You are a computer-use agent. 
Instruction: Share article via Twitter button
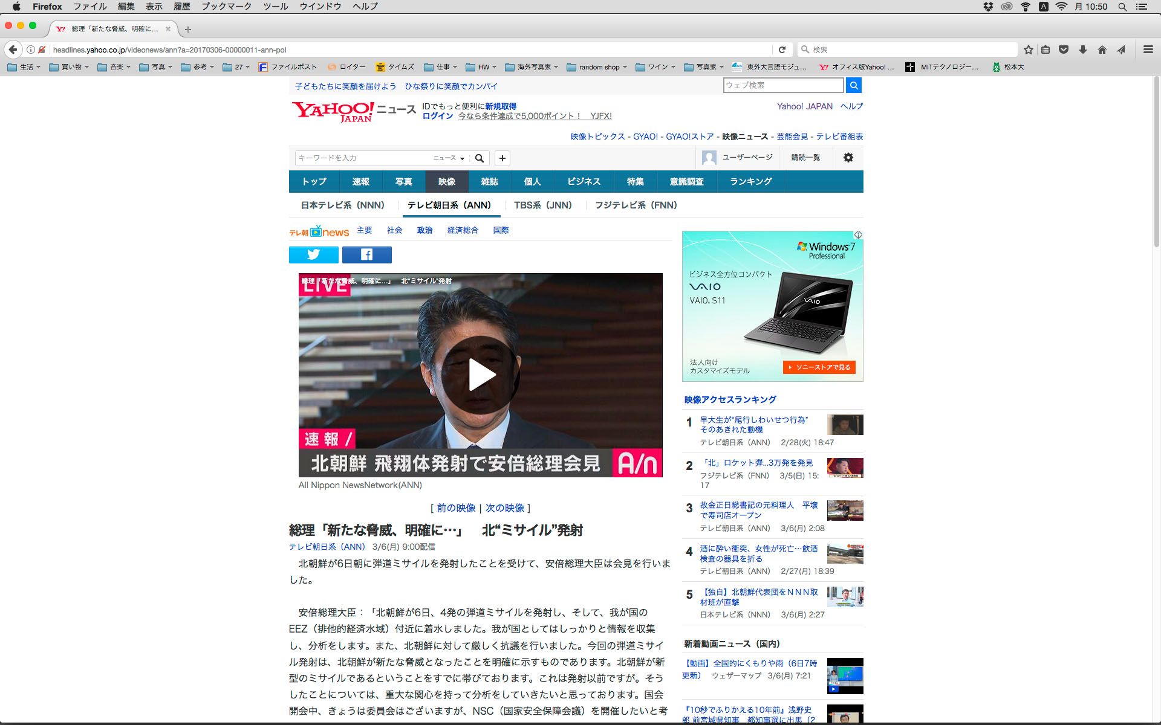point(313,254)
